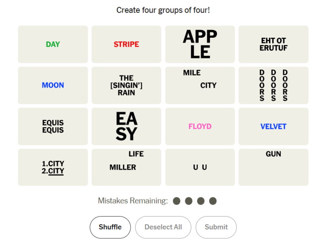The height and width of the screenshot is (251, 325).
Task: Choose the numbered 1.CITY 2.CITY tile
Action: coord(53,167)
